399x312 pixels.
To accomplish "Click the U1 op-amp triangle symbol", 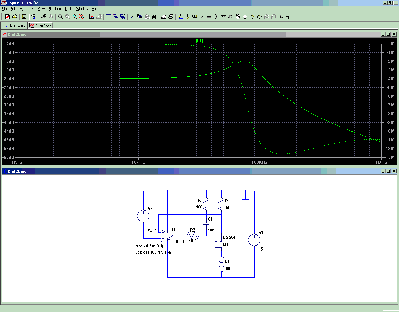I will 167,236.
